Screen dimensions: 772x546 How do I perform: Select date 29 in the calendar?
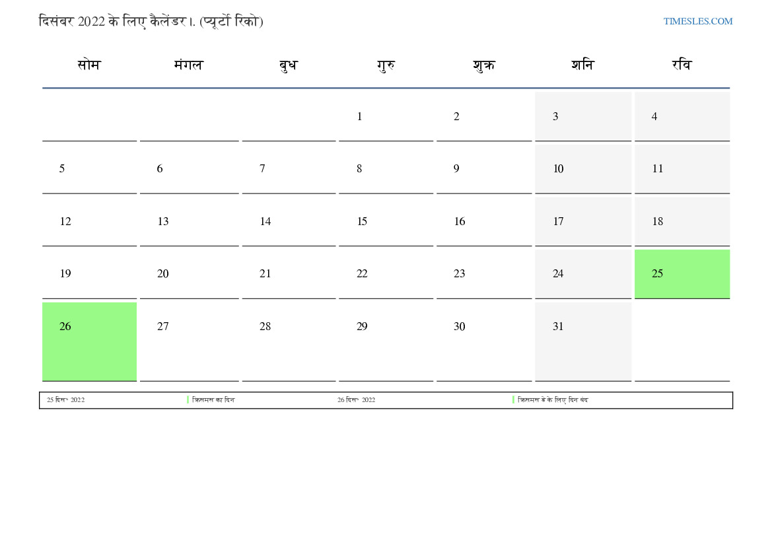coord(386,341)
